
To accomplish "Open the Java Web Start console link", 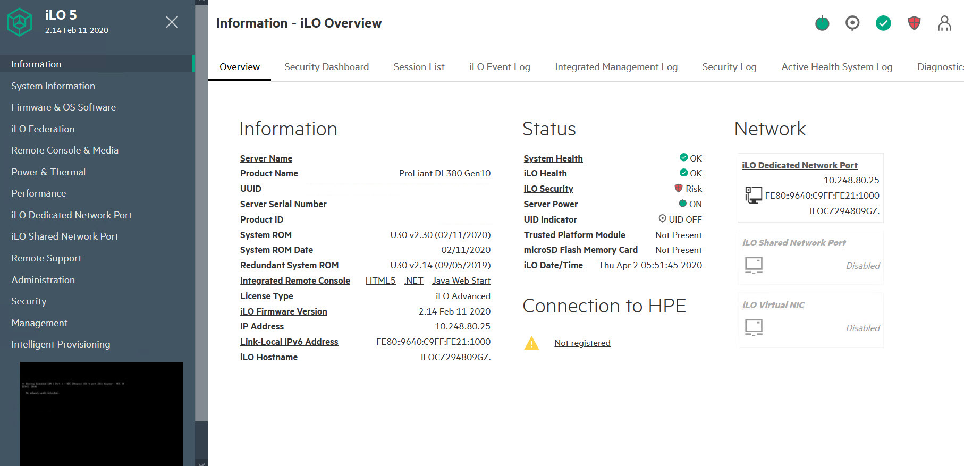I will tap(461, 281).
